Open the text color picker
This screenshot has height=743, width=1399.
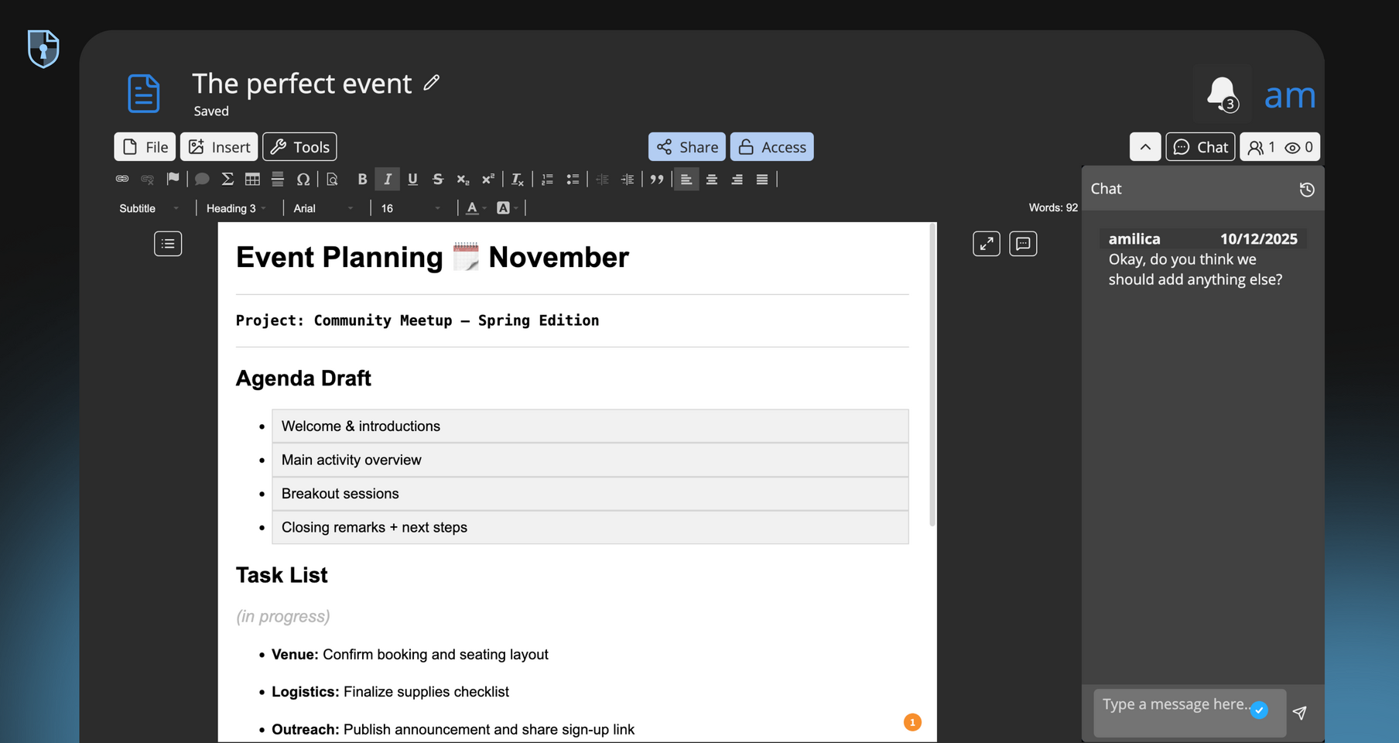pos(473,208)
